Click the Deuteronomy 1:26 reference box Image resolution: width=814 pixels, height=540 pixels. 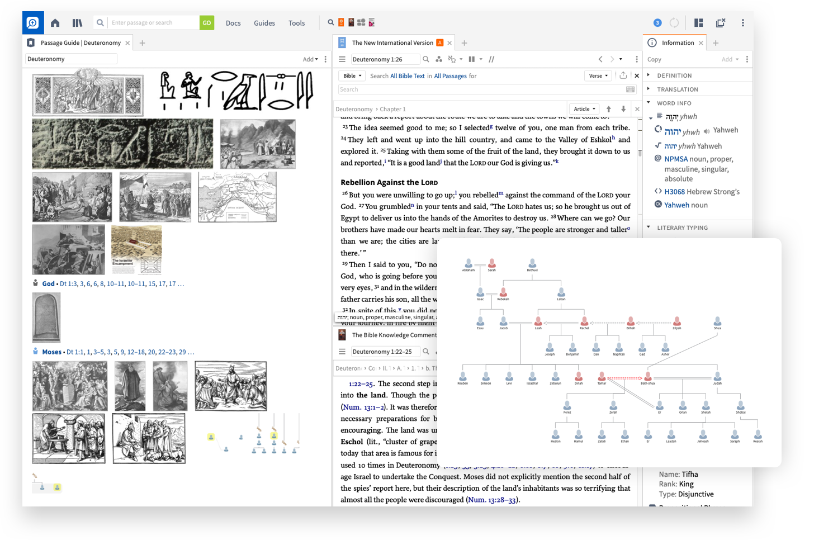(x=385, y=59)
